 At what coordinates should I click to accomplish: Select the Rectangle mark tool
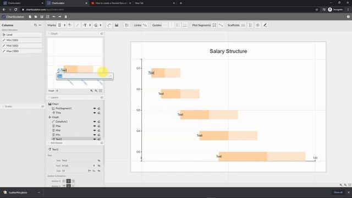click(x=60, y=25)
